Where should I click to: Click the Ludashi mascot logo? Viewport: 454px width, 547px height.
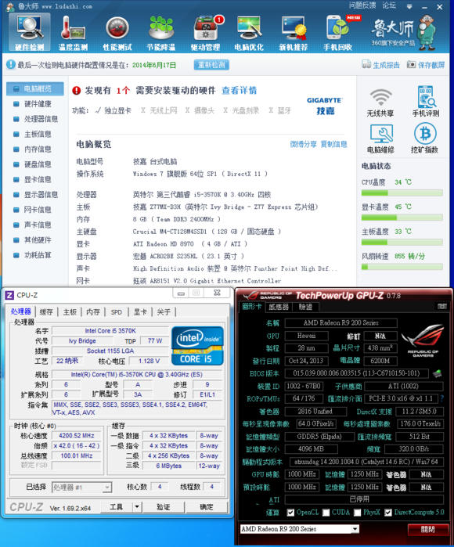[427, 32]
